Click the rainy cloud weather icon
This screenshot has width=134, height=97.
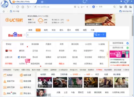point(41,21)
